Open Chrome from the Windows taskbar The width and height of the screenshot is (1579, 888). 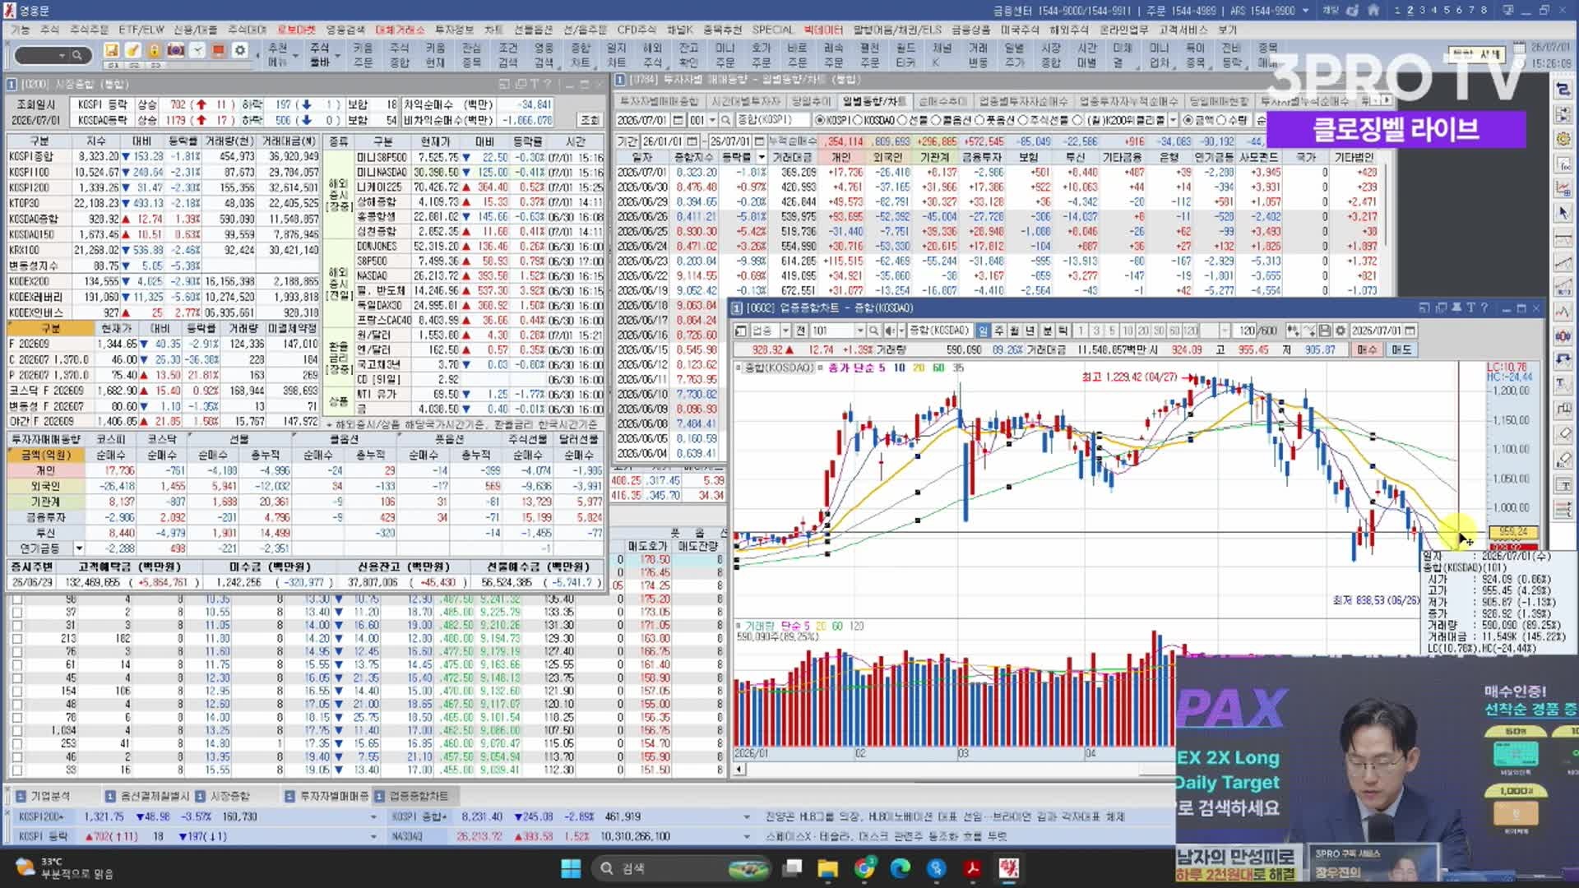point(864,868)
